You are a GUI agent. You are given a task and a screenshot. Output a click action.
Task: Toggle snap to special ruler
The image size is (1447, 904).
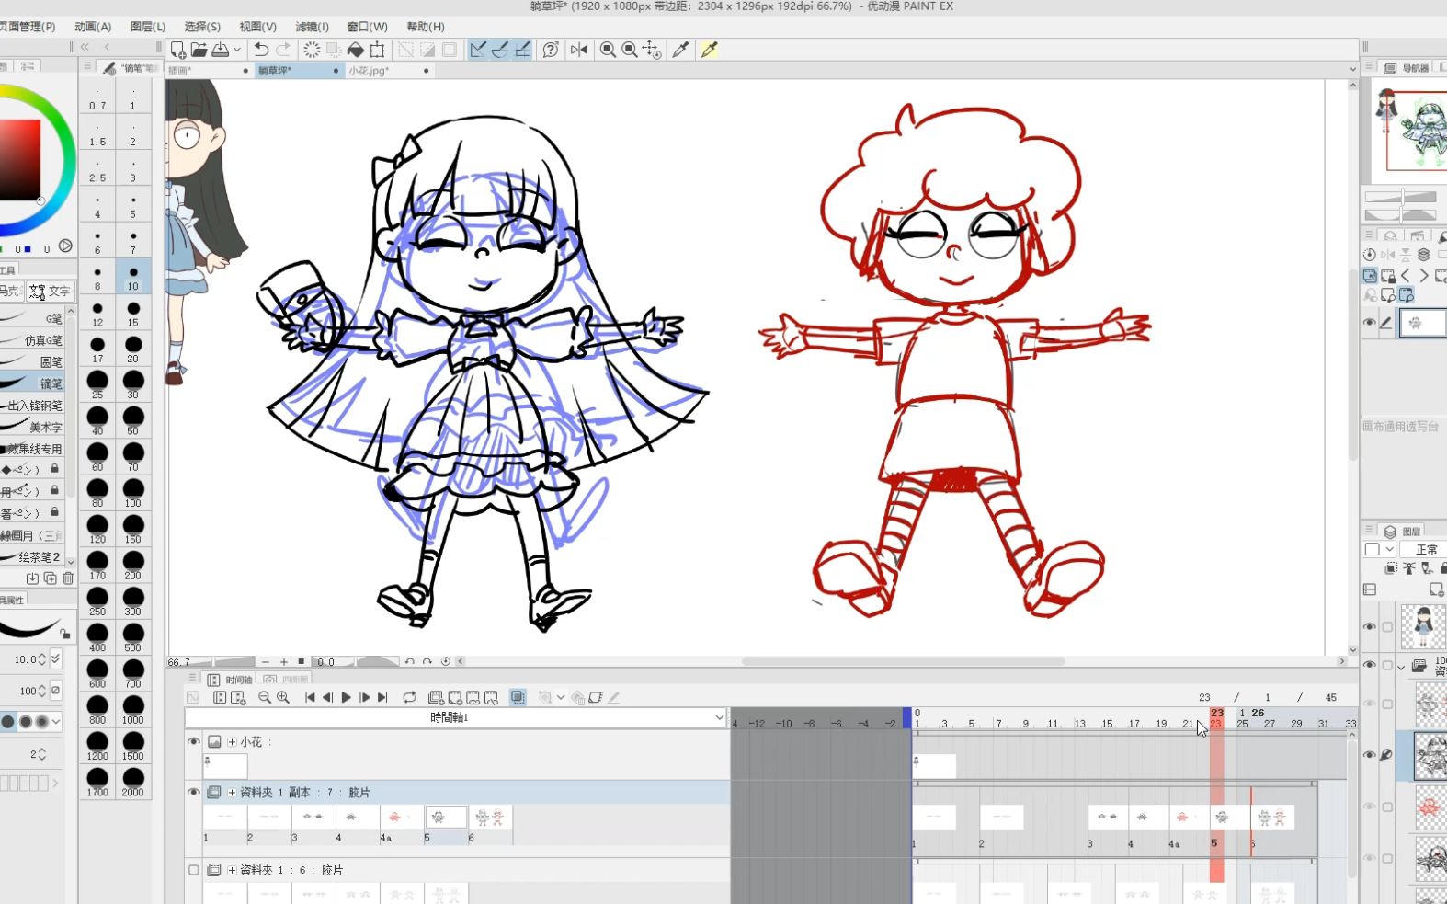coord(500,50)
